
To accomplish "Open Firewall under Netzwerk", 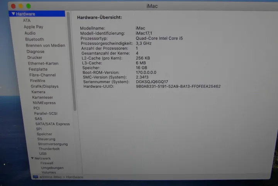I will coord(47,163).
